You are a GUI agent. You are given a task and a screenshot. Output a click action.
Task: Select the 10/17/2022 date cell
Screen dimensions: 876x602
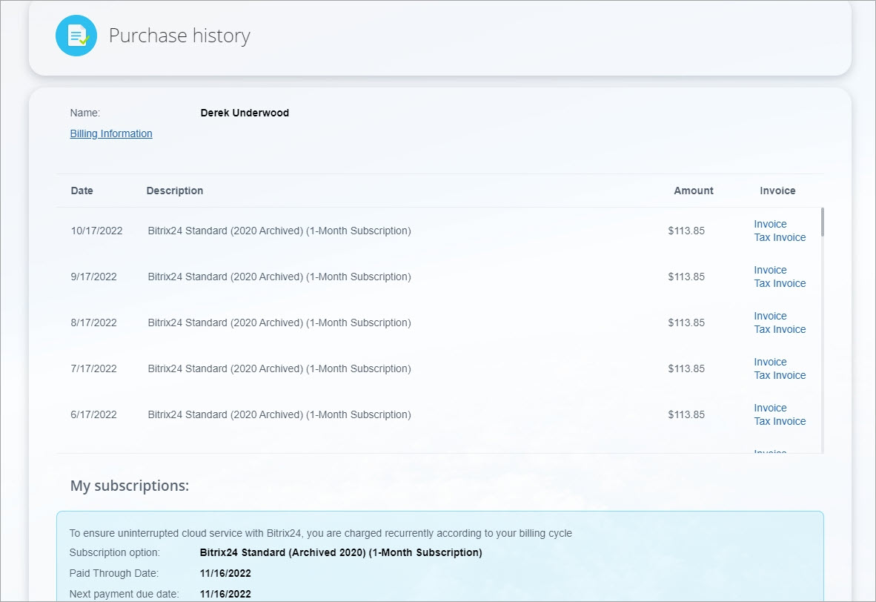(96, 231)
